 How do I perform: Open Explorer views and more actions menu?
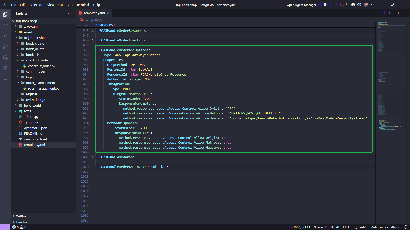pos(70,14)
